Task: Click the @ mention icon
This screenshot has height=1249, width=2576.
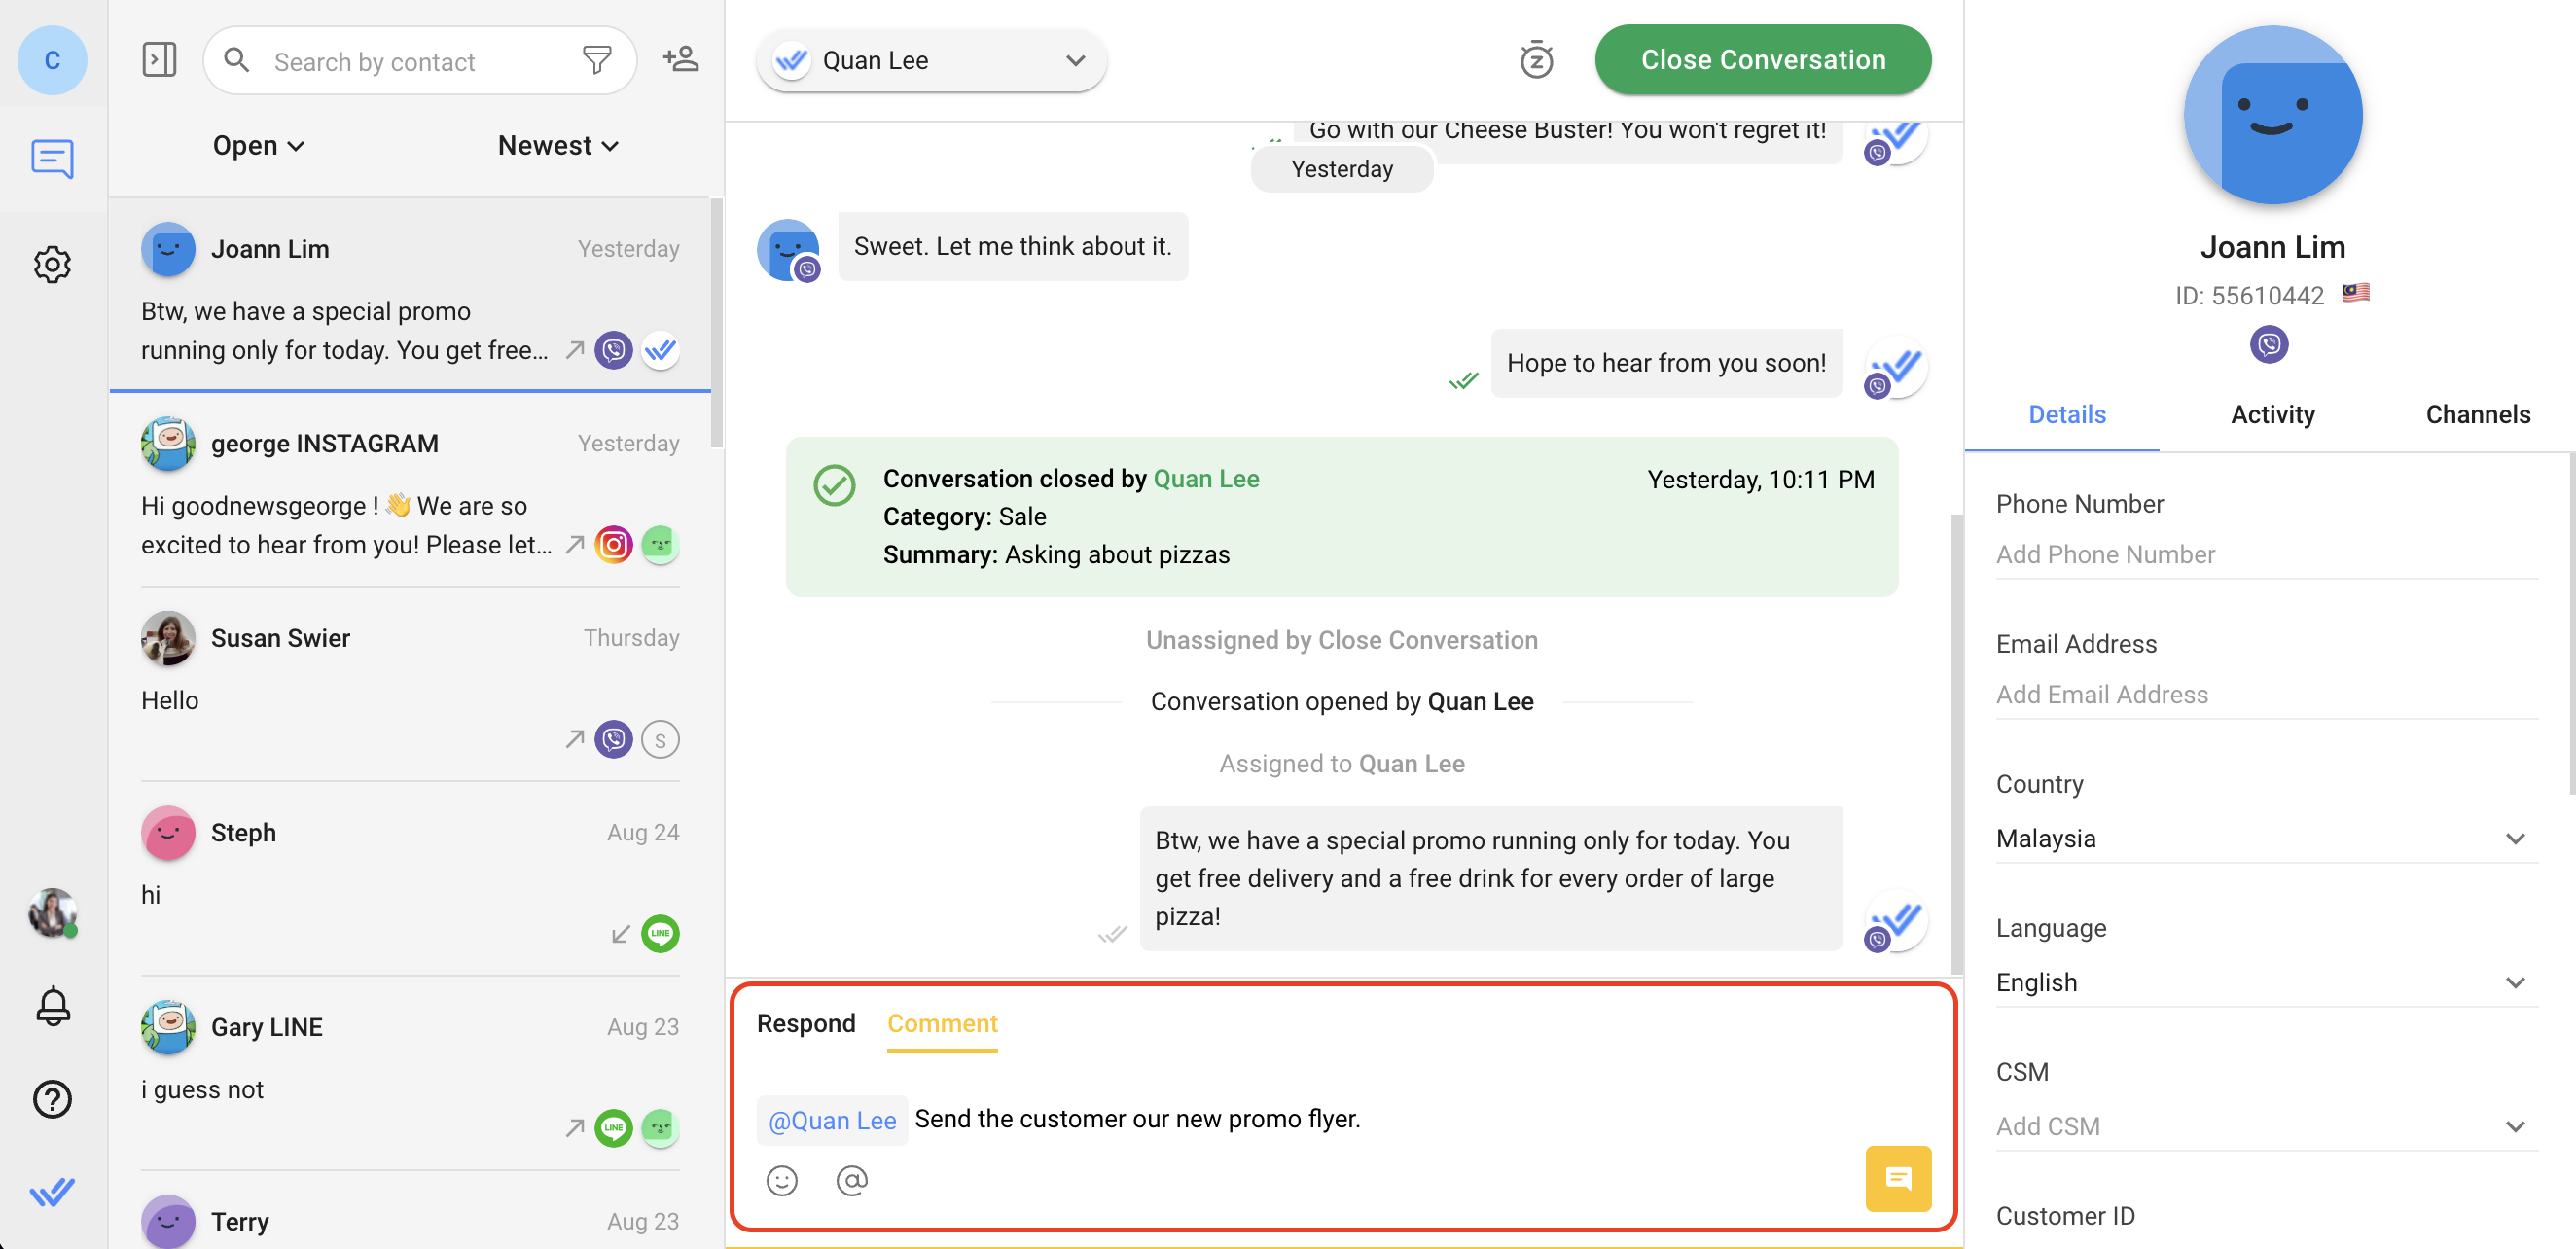Action: 851,1181
